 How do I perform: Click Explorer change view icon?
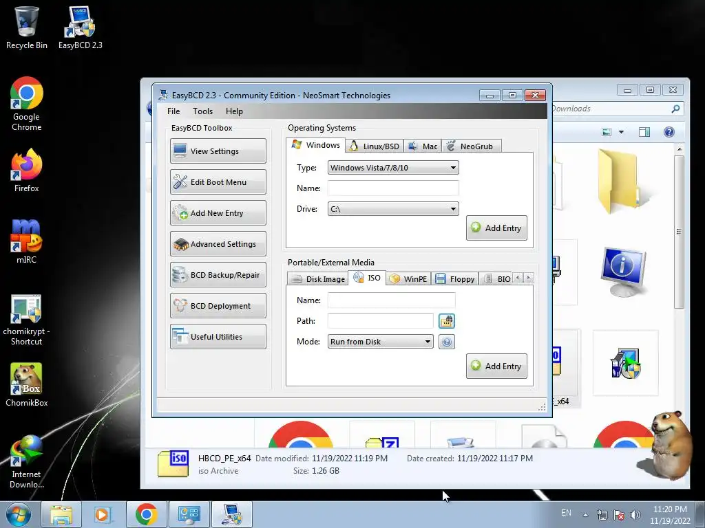tap(607, 131)
